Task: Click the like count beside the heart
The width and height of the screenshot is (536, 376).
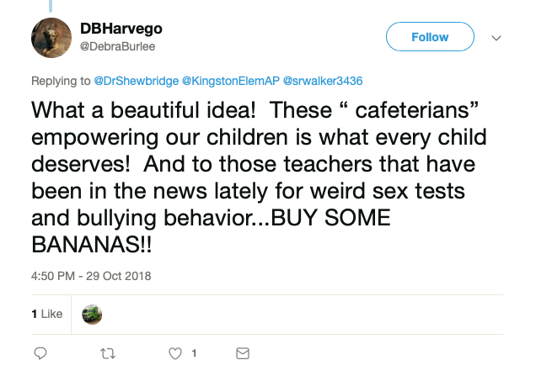Action: 194,353
